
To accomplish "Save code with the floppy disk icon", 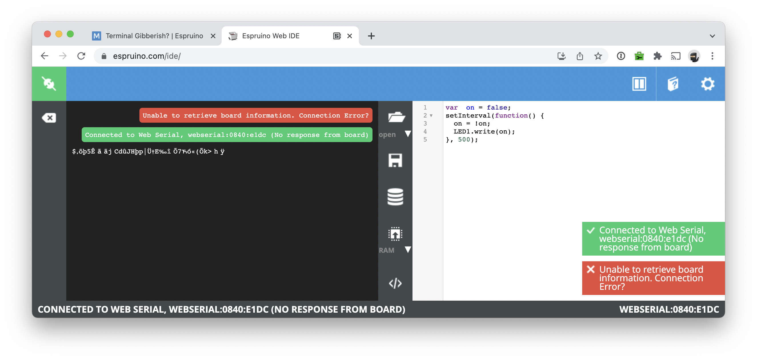I will pyautogui.click(x=395, y=161).
